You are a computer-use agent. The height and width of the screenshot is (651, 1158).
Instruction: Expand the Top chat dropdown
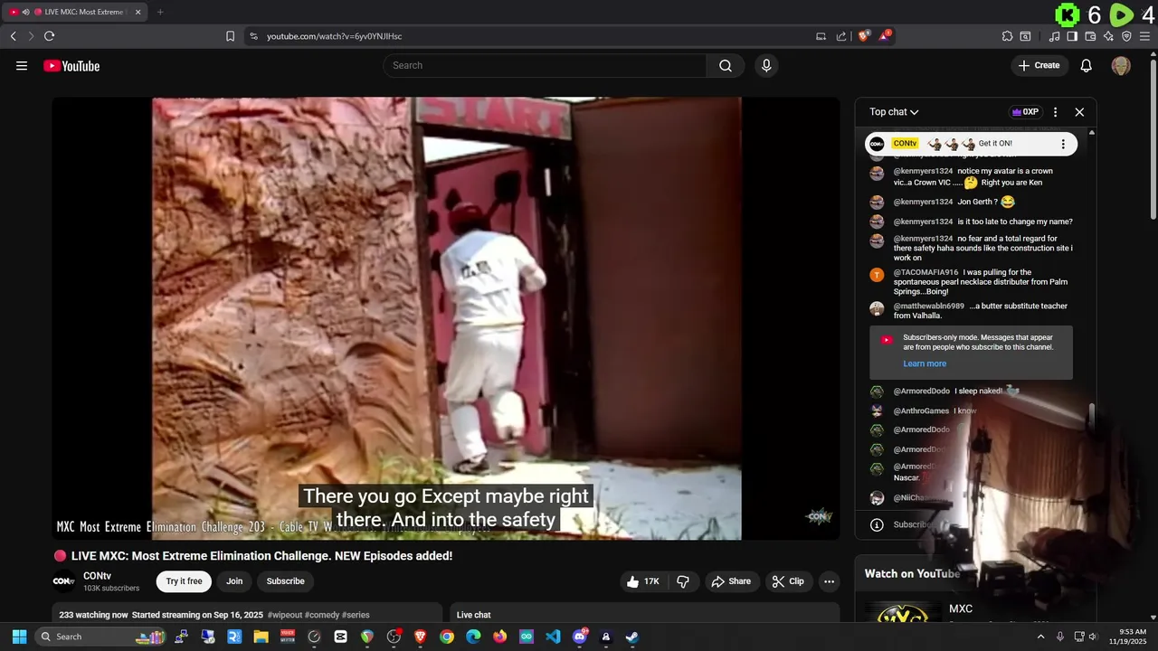pyautogui.click(x=894, y=112)
